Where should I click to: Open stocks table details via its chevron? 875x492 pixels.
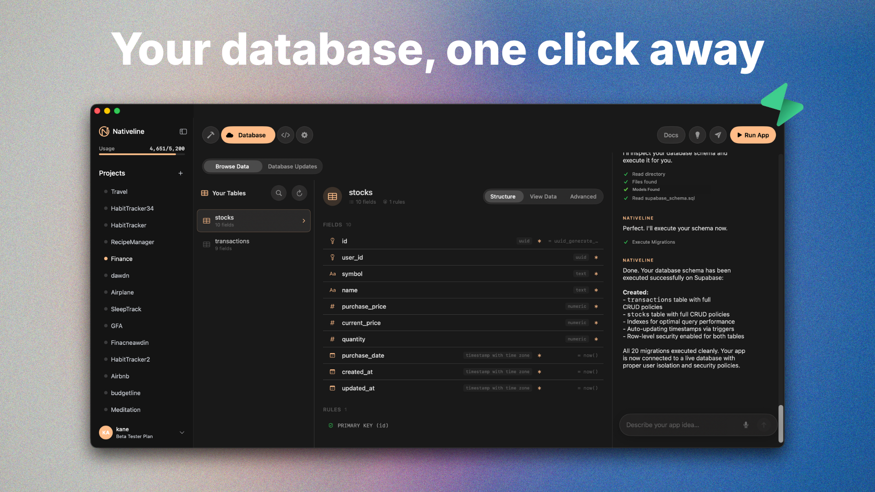(304, 220)
